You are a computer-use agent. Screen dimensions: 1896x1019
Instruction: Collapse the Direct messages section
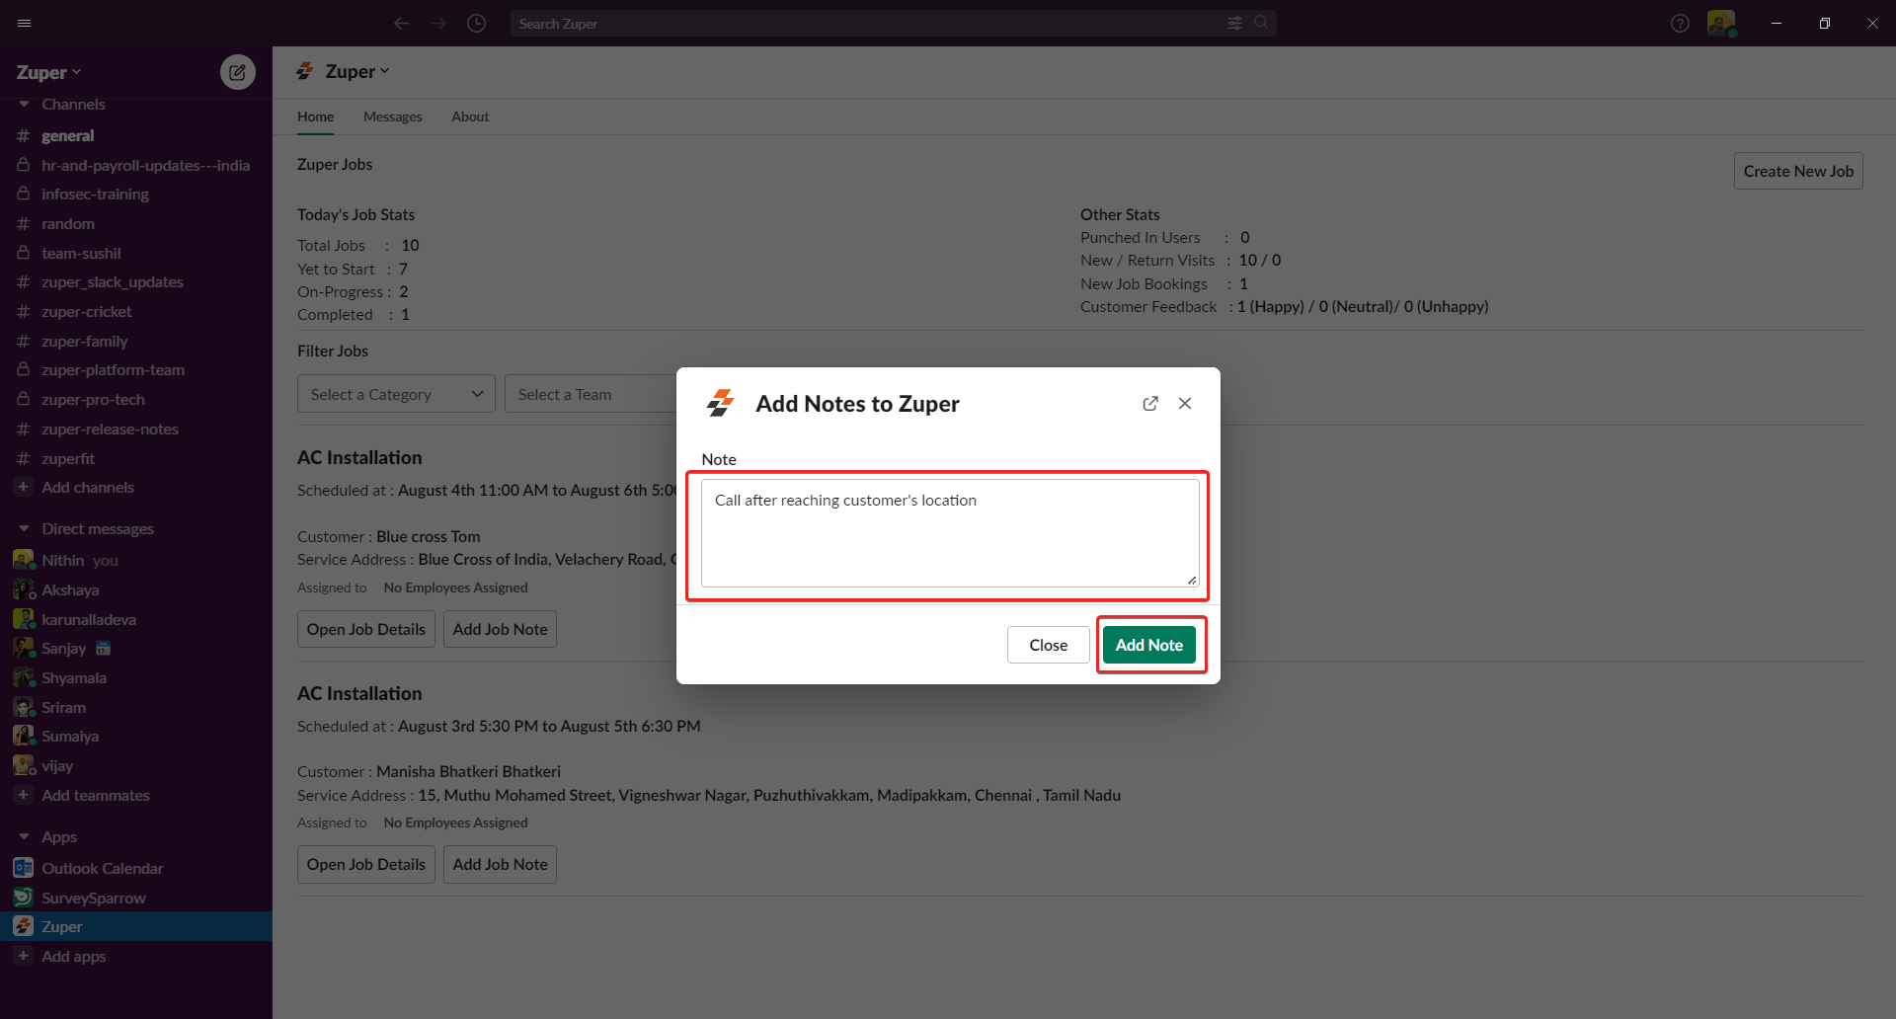pyautogui.click(x=25, y=529)
